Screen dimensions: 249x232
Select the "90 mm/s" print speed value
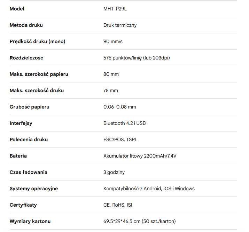113,41
